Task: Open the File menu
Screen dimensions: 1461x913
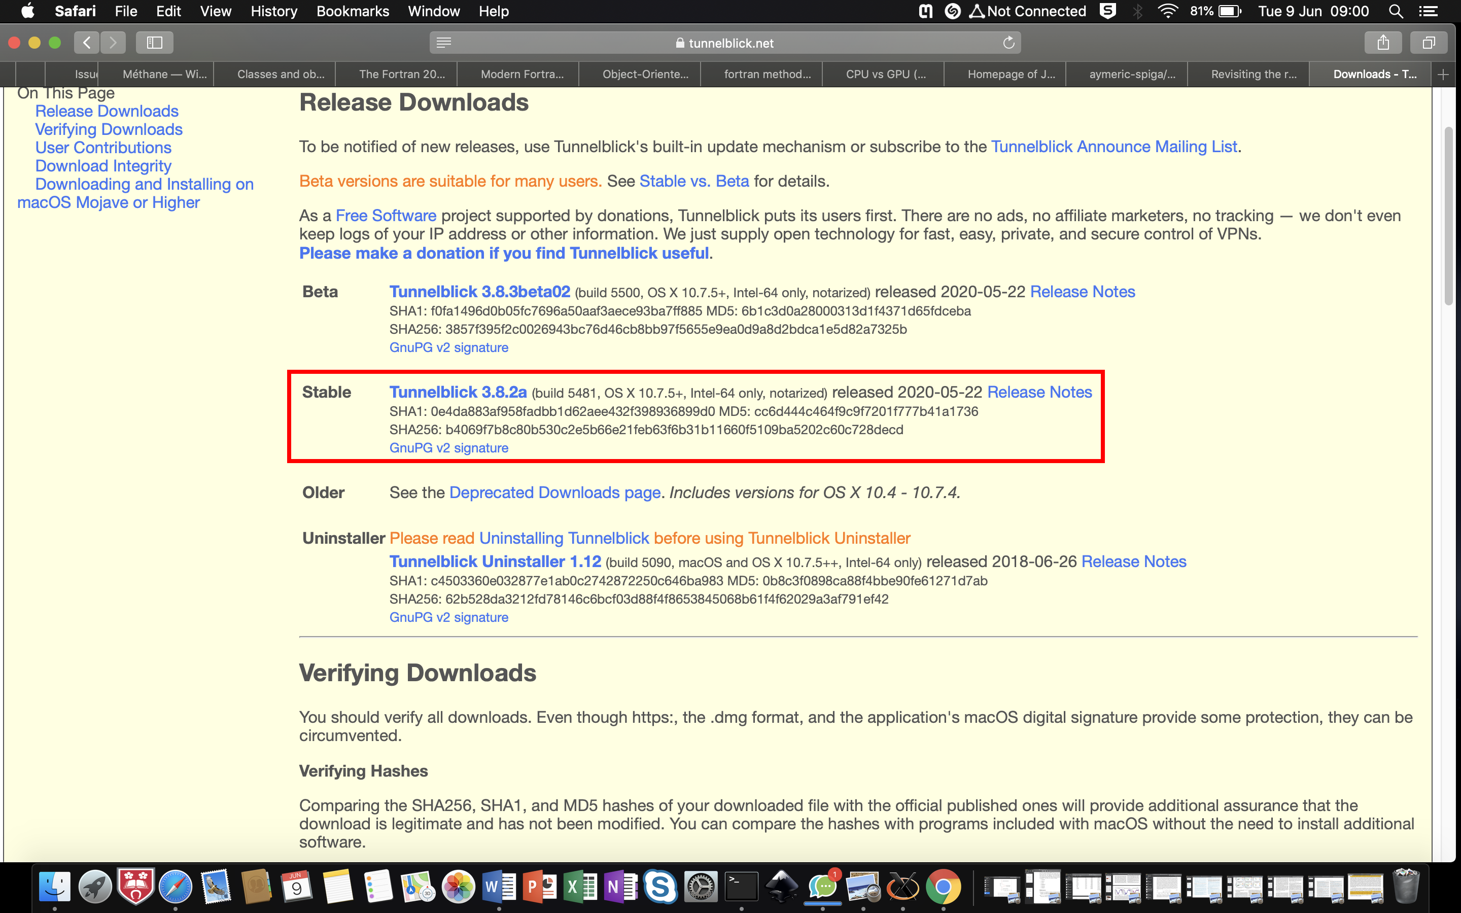Action: coord(126,11)
